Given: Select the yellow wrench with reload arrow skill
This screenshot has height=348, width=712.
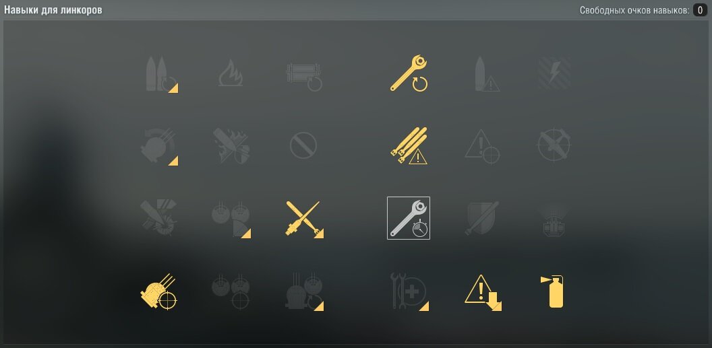Looking at the screenshot, I should point(409,73).
